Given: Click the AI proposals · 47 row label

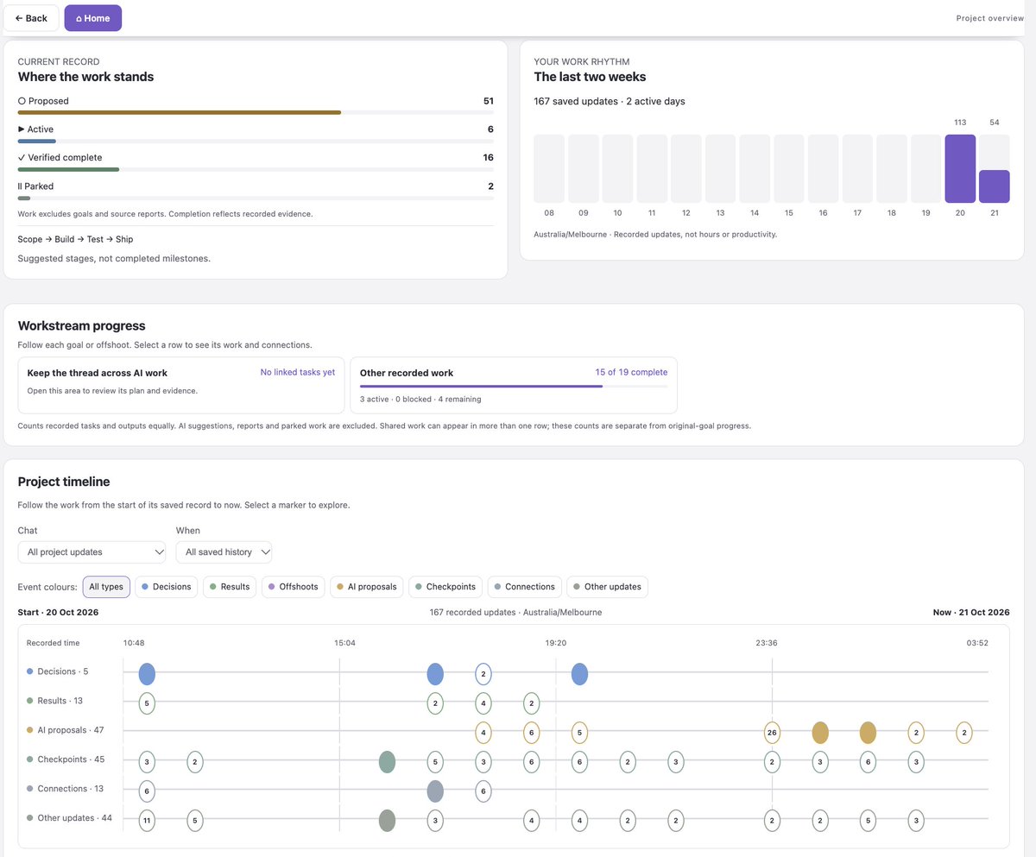Looking at the screenshot, I should pyautogui.click(x=65, y=730).
